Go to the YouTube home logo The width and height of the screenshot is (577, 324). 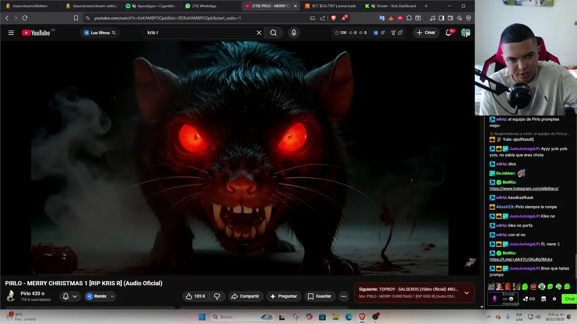click(36, 32)
